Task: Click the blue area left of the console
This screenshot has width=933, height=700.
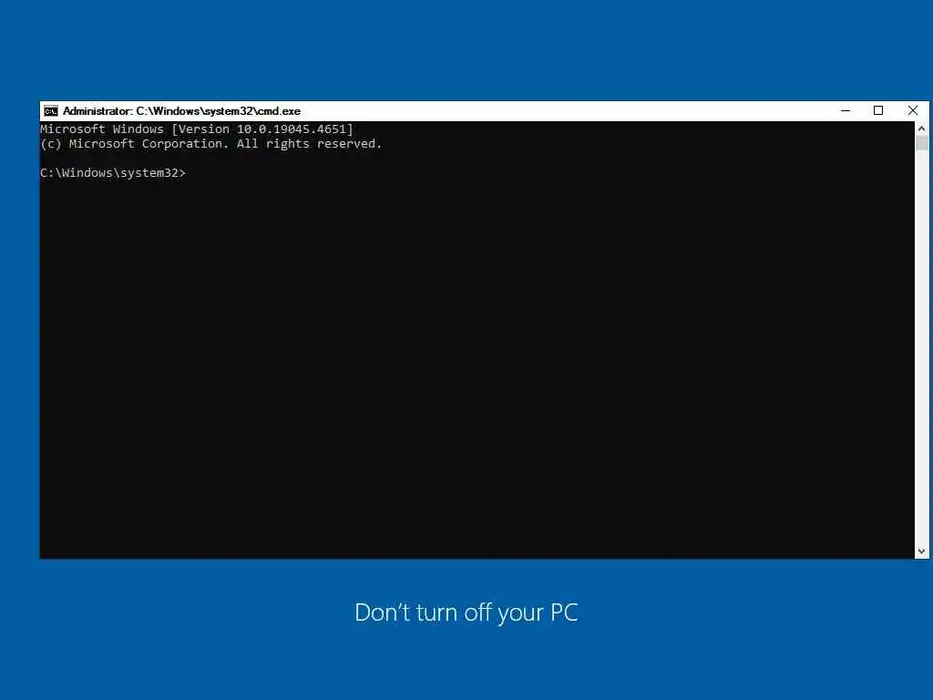Action: pos(20,330)
